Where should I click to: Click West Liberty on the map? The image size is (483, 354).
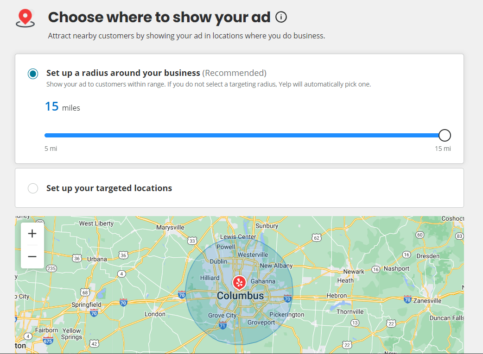[96, 224]
